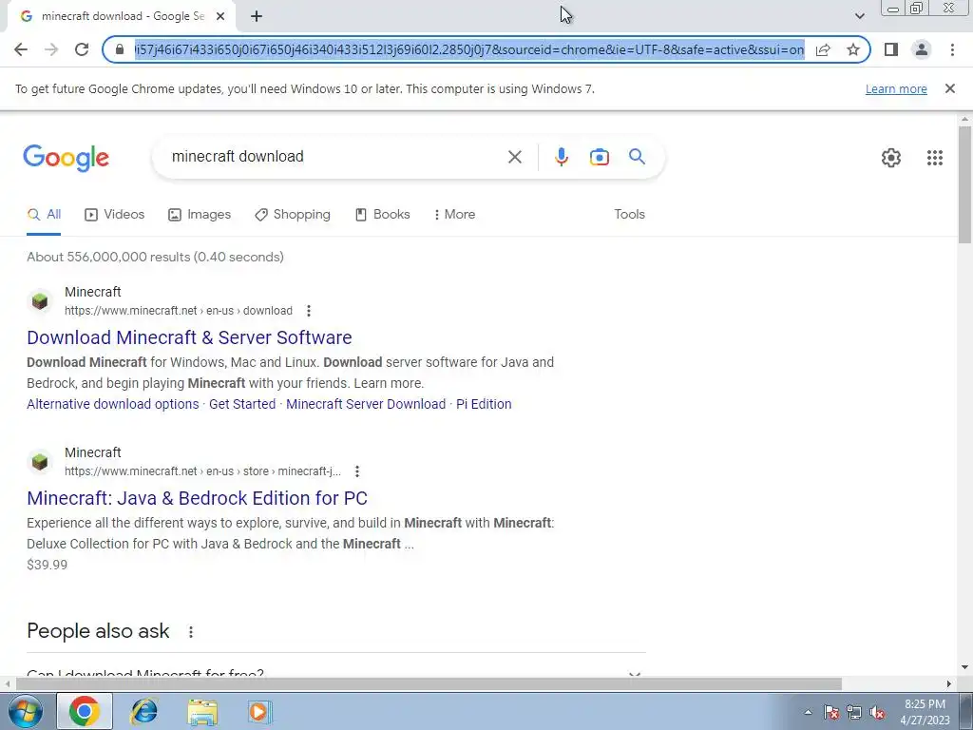Viewport: 973px width, 730px height.
Task: Open the Minecraft Server Download sitelink
Action: (x=366, y=404)
